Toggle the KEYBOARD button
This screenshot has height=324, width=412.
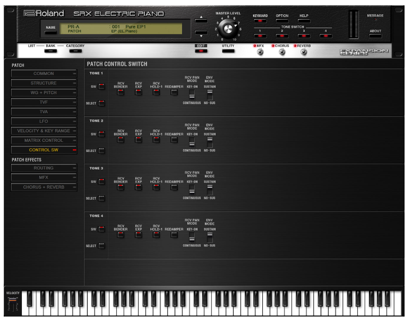[260, 21]
